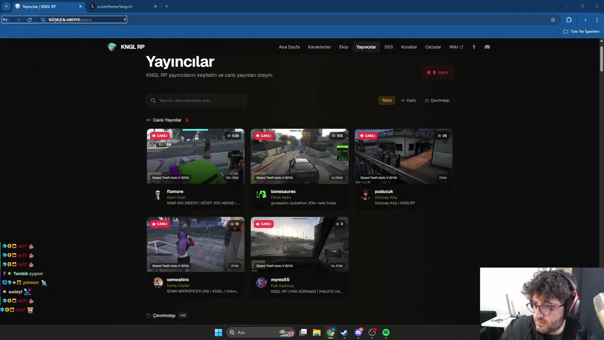604x340 pixels.
Task: Open Spotify from taskbar
Action: tap(386, 332)
